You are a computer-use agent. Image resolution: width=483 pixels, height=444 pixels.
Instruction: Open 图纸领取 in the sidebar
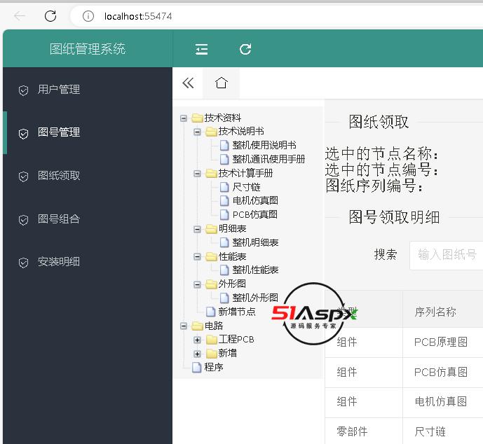(59, 176)
